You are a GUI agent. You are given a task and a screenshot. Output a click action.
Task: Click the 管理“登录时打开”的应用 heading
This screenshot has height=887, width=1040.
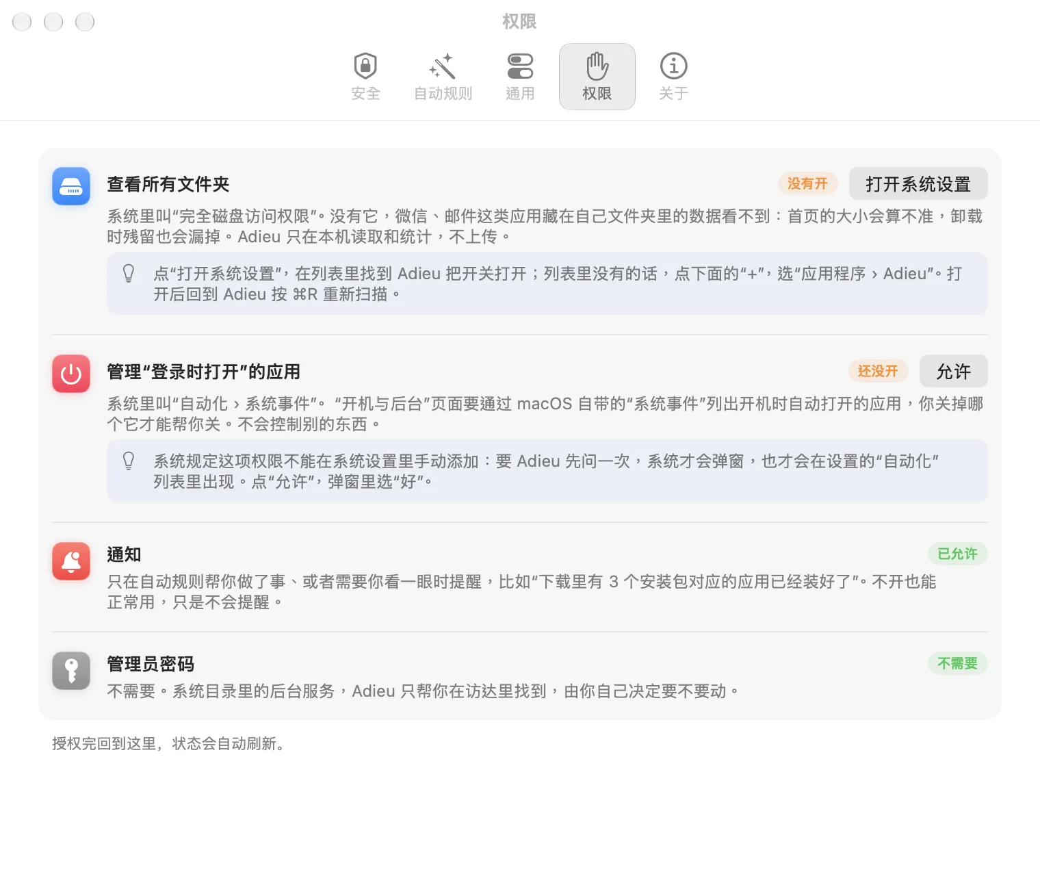point(204,372)
